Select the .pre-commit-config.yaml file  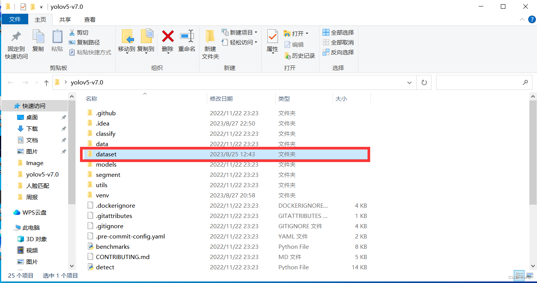coord(130,236)
